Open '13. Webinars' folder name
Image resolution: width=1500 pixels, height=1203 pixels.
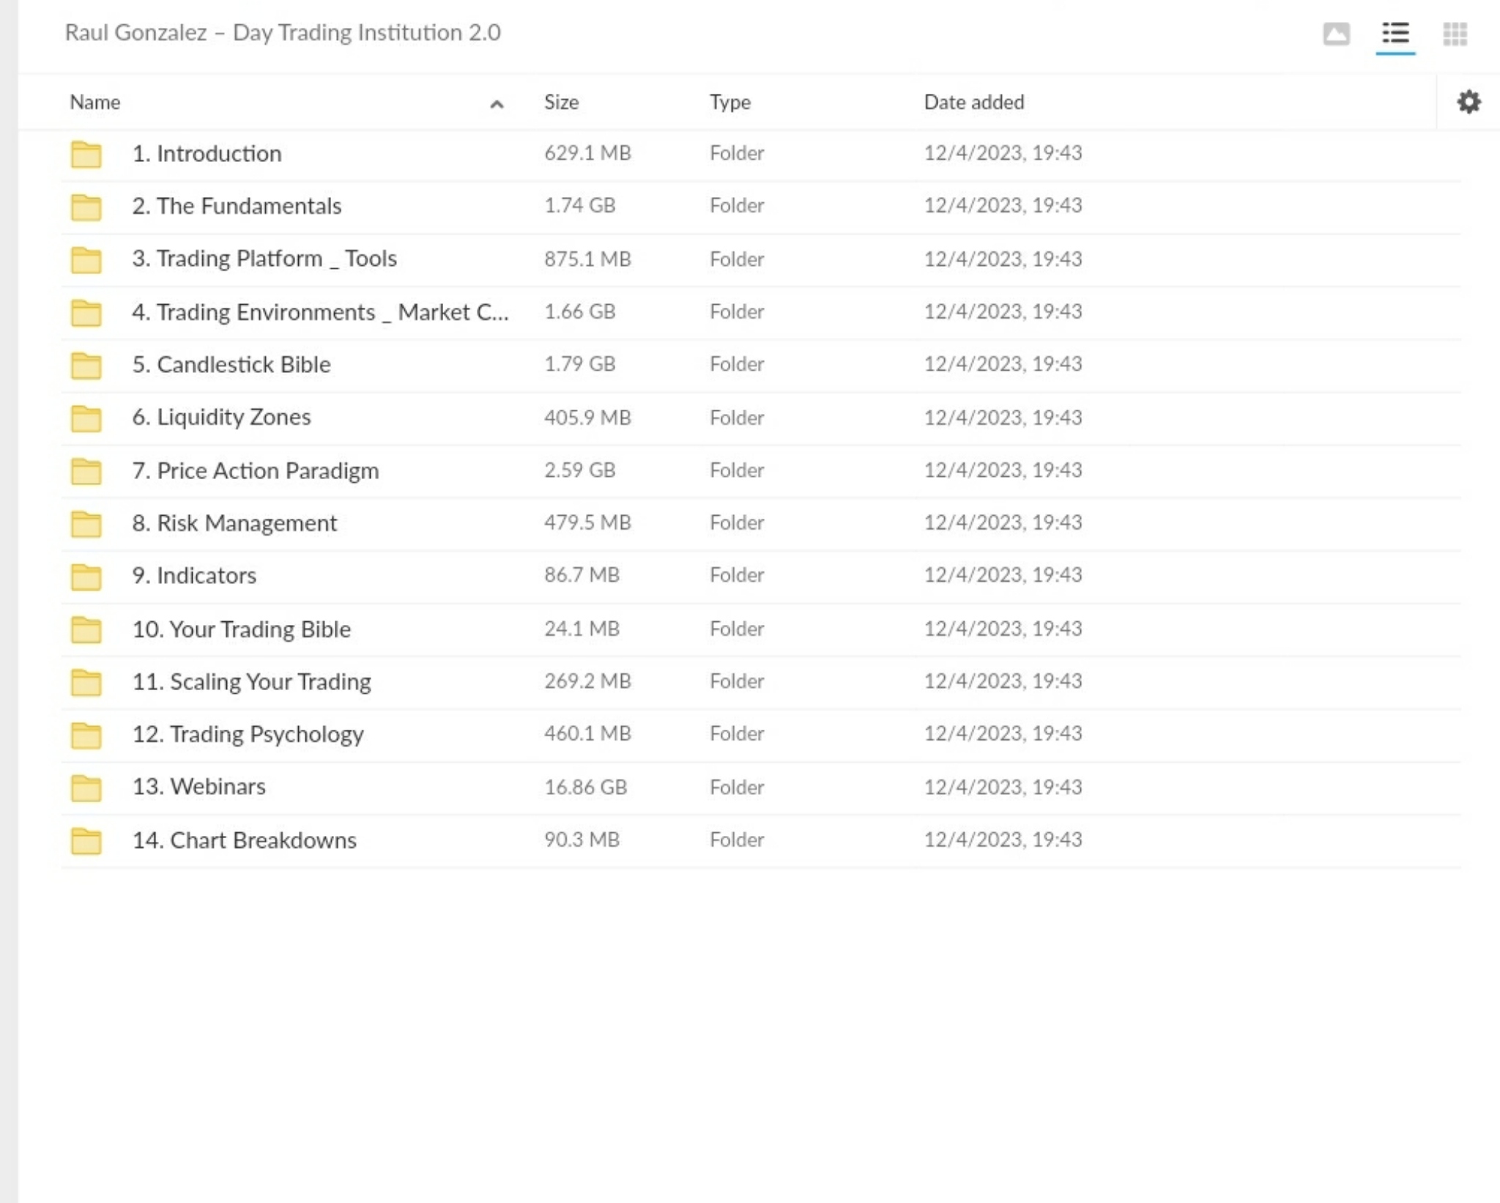click(x=198, y=786)
